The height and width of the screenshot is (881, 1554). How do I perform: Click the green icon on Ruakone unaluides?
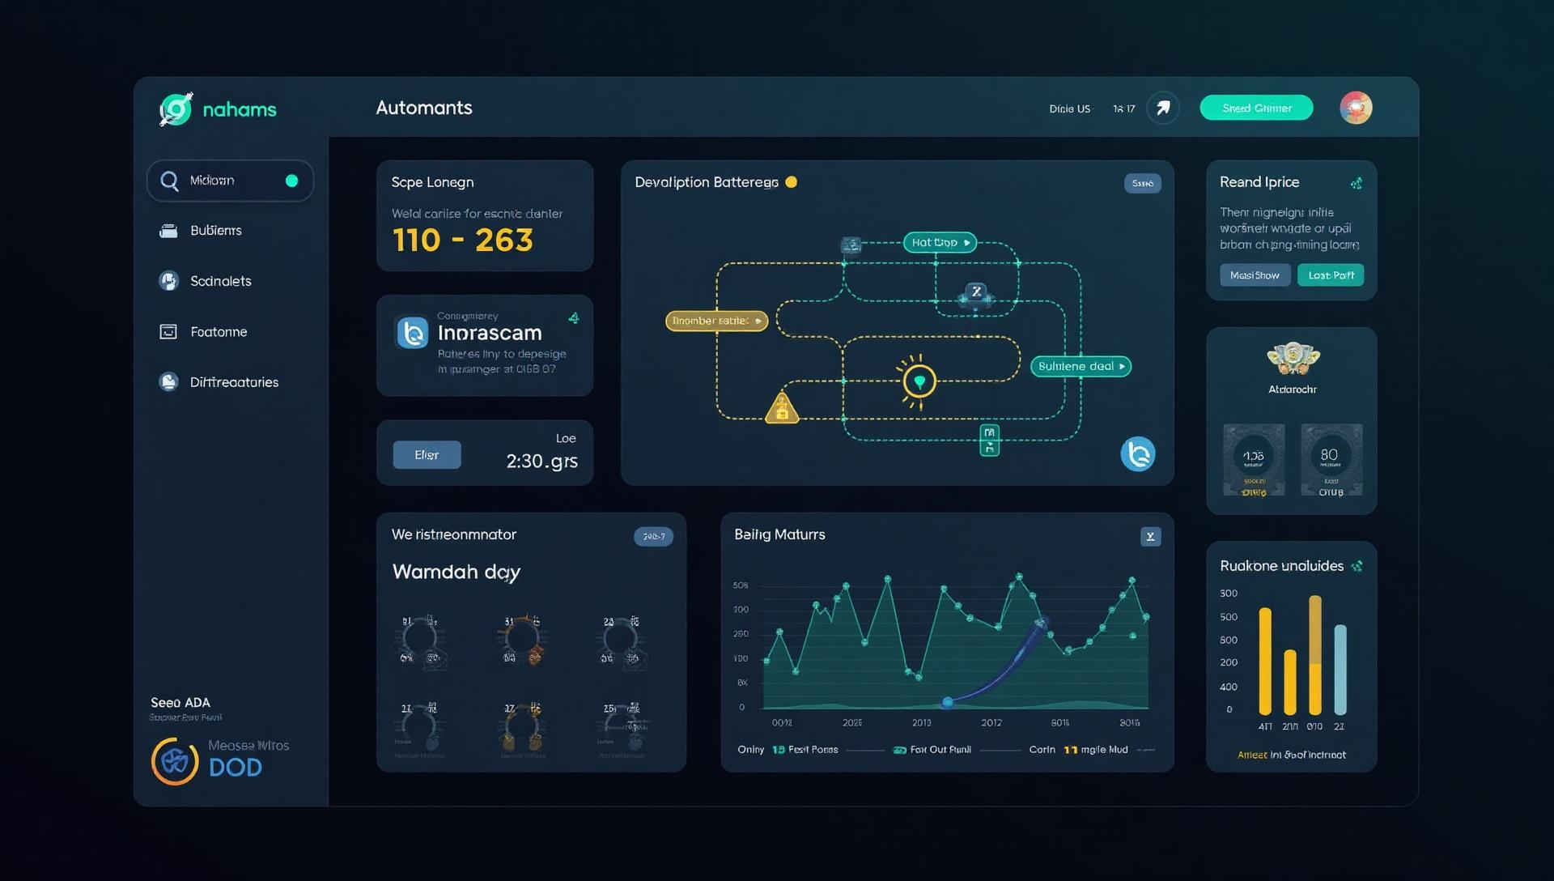(1357, 566)
